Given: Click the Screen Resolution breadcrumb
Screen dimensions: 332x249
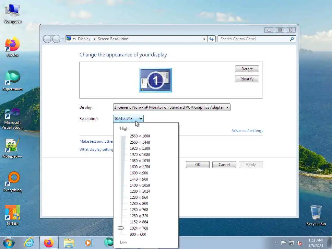Looking at the screenshot, I should [x=113, y=39].
